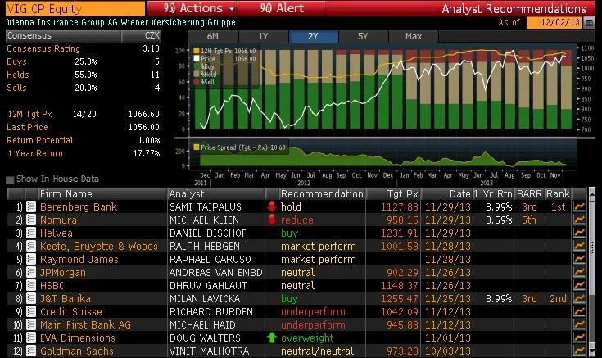Screen dimensions: 602x358
Task: Sort table by Rank column header
Action: click(x=558, y=194)
